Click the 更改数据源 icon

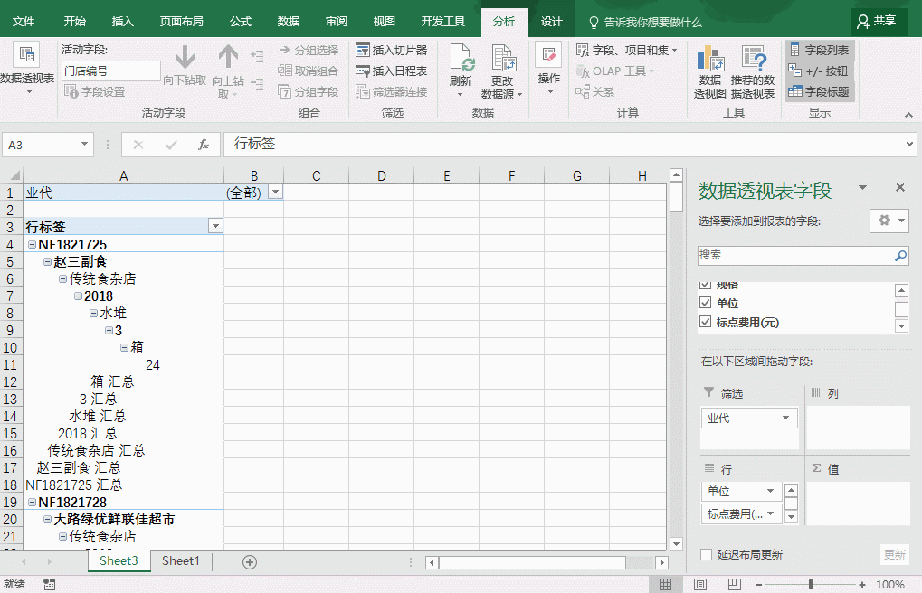click(503, 60)
